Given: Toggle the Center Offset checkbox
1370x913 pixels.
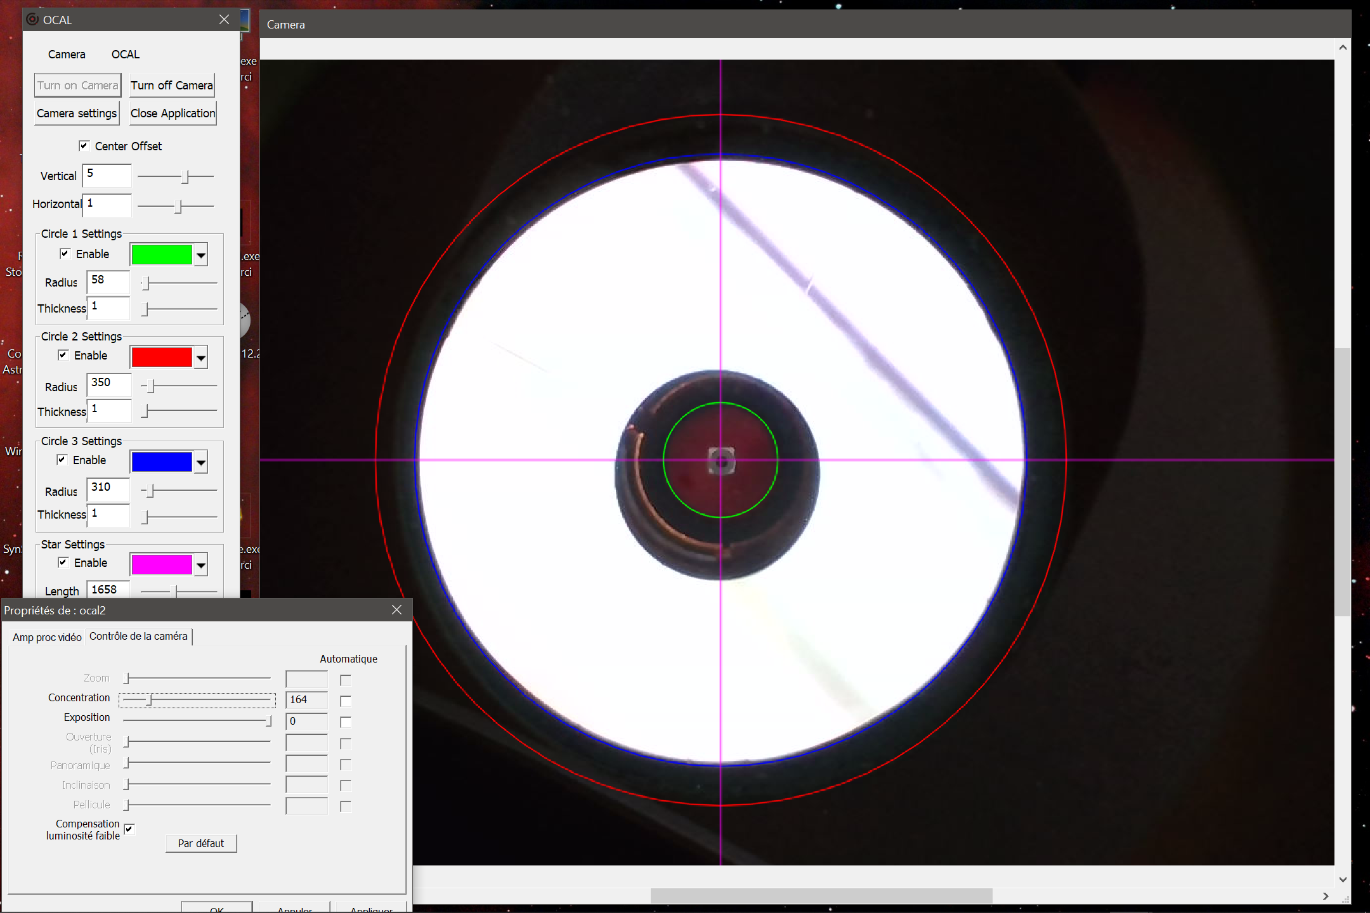Looking at the screenshot, I should pyautogui.click(x=84, y=146).
